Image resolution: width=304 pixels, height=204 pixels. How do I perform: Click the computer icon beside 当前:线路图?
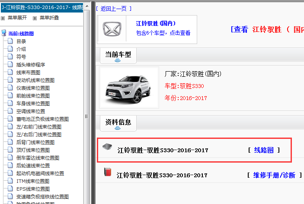(x=4, y=33)
